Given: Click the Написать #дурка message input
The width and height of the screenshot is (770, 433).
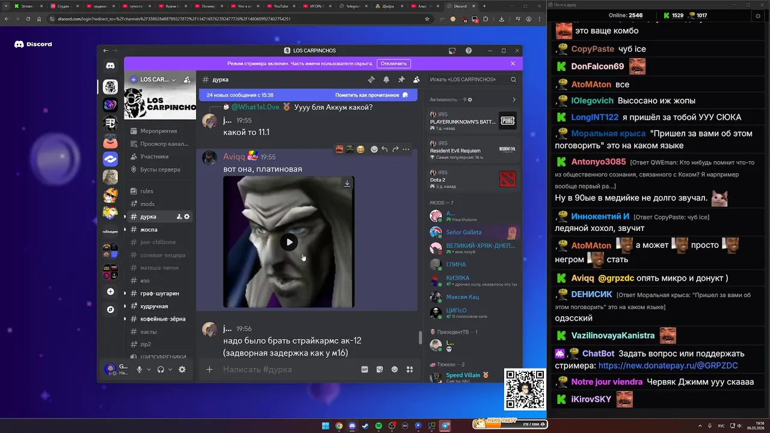Looking at the screenshot, I should tap(289, 369).
